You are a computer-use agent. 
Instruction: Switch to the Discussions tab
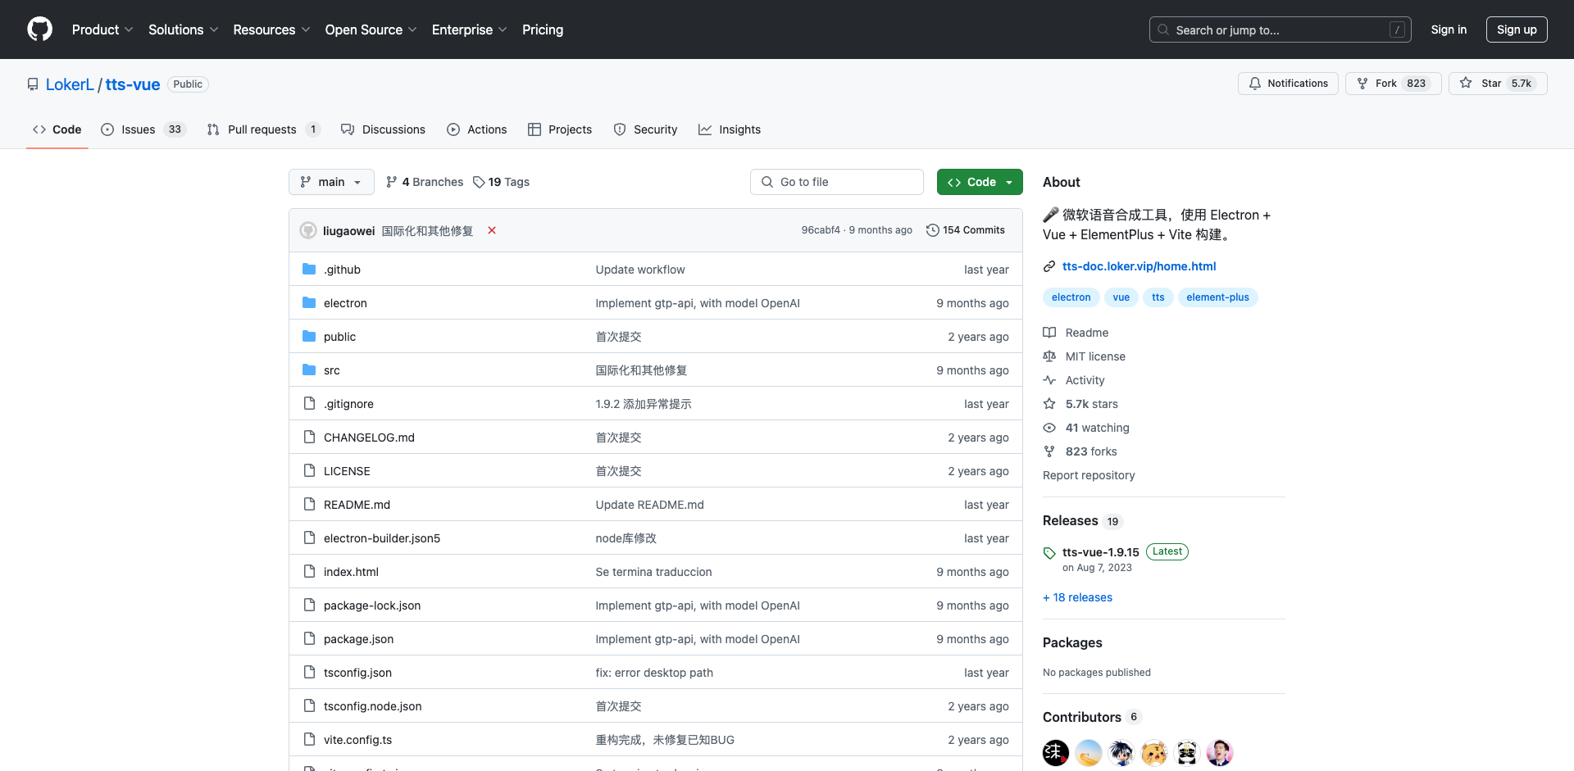(383, 129)
